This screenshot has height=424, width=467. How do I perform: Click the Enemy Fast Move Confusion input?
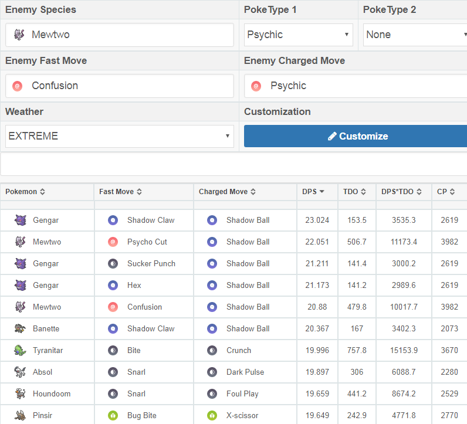[120, 86]
